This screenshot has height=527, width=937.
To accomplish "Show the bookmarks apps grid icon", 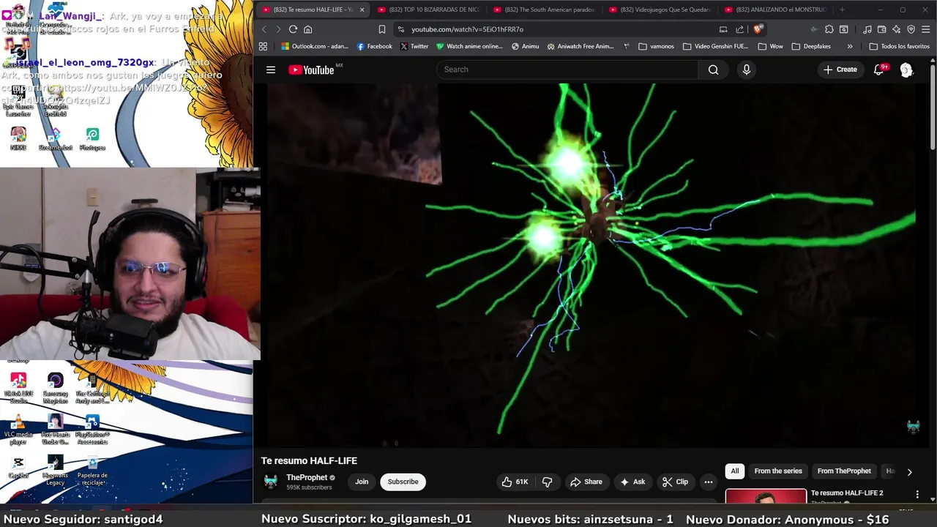I will 263,46.
